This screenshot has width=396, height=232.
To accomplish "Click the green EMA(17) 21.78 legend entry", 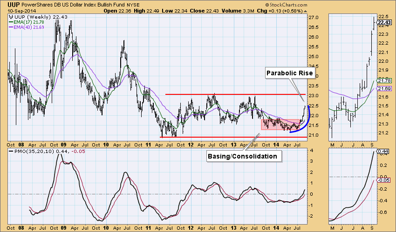I will (x=26, y=22).
